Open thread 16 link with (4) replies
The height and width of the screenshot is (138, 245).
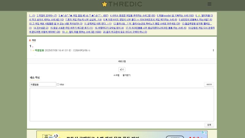(109, 28)
